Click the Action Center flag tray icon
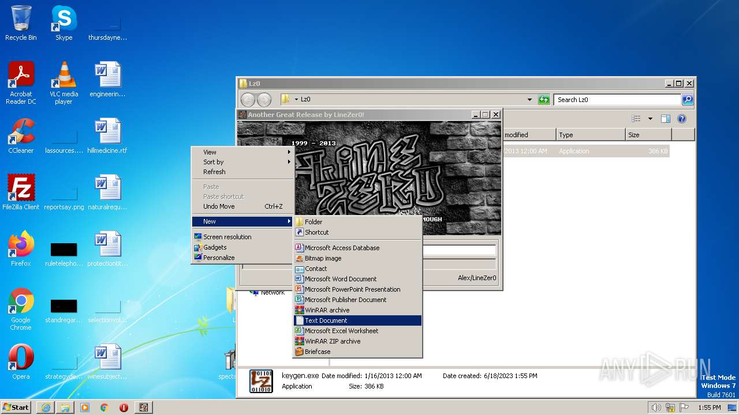 [683, 408]
